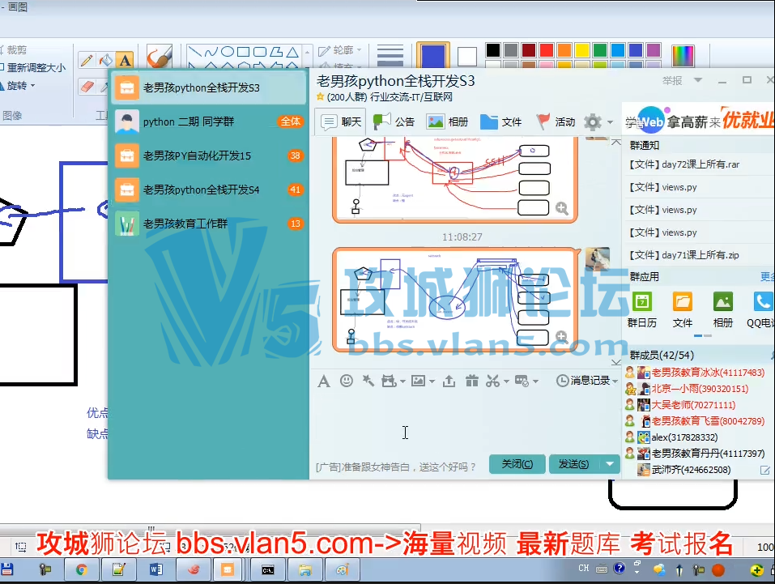Screen dimensions: 775x584
Task: Open the green 相册 group app icon
Action: point(722,301)
